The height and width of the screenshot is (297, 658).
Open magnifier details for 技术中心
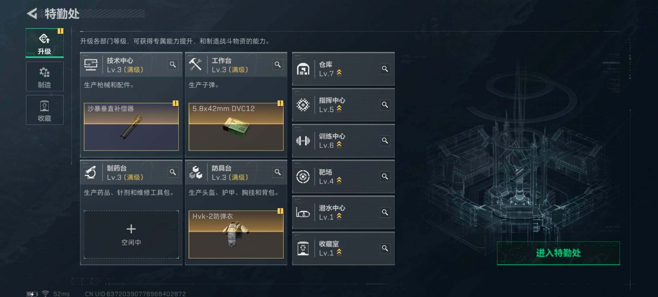[x=173, y=65]
